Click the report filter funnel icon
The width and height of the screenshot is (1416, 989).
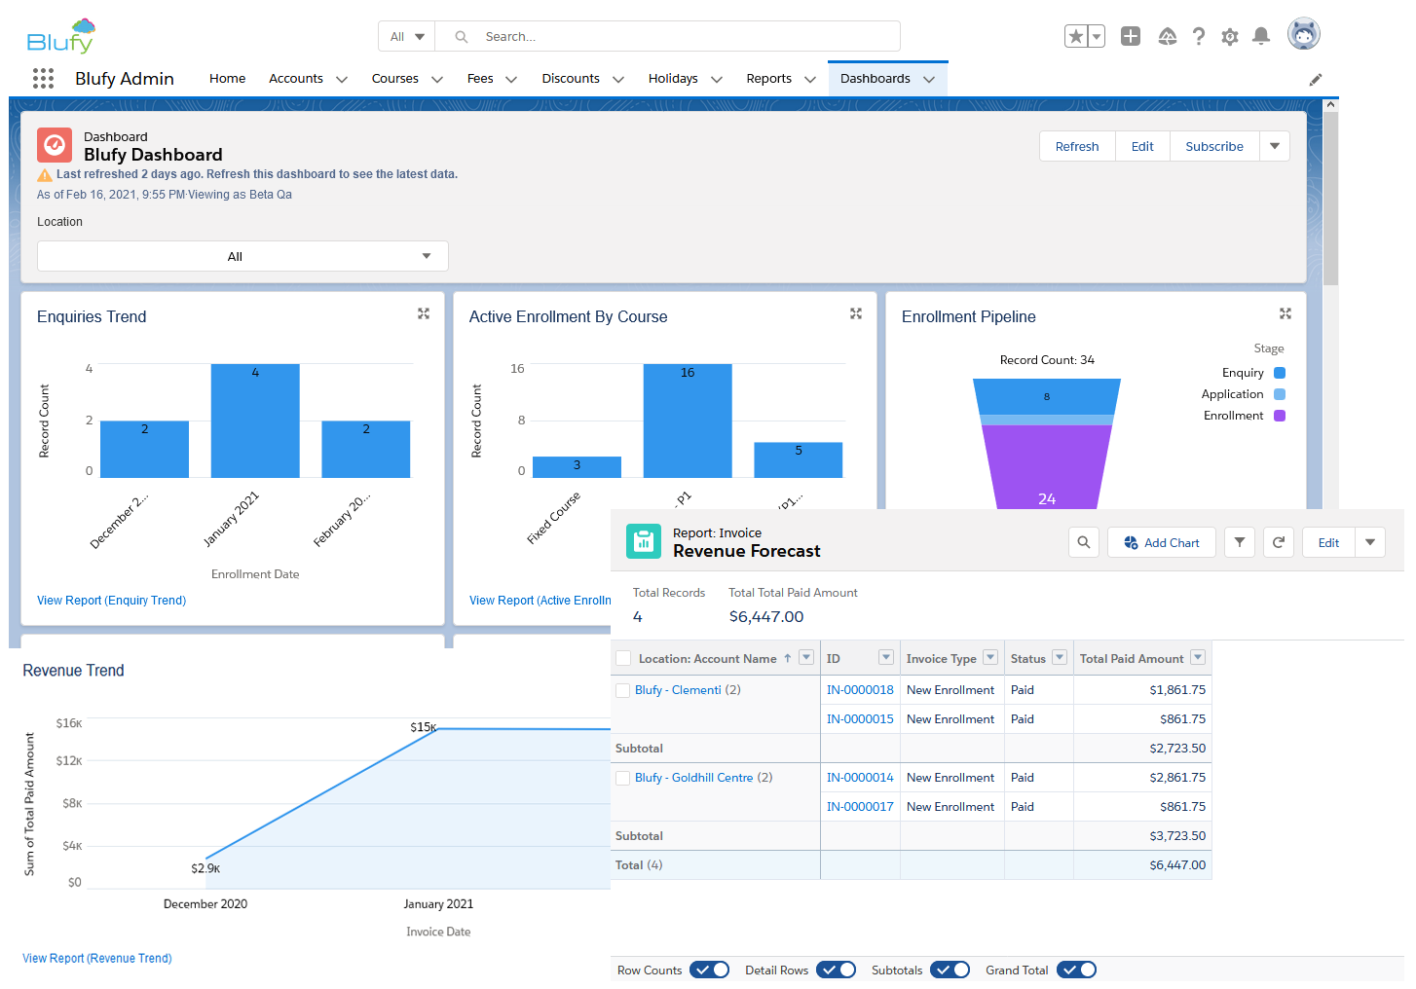(1240, 542)
